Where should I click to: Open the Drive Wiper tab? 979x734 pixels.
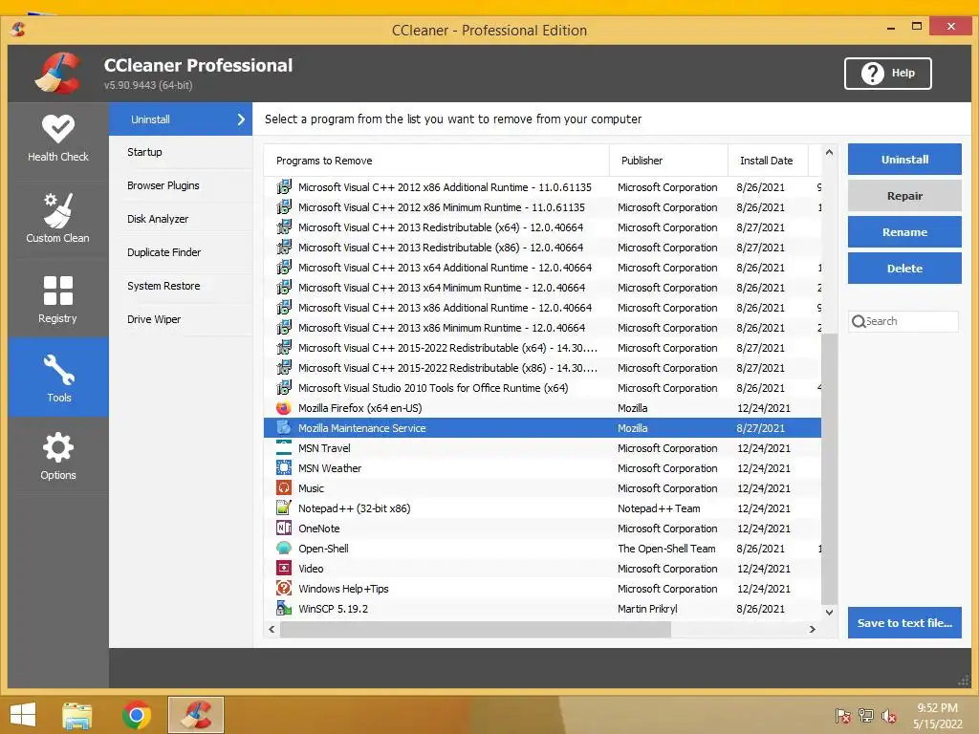pos(181,319)
